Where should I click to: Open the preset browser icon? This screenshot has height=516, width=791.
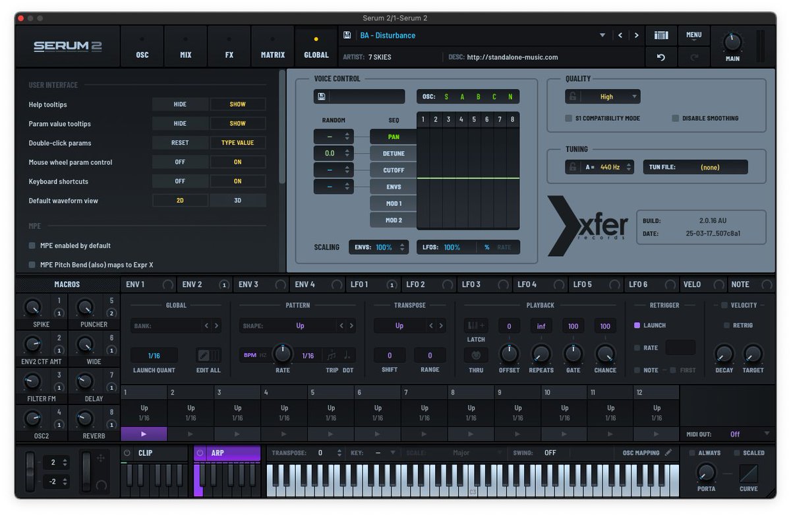[661, 35]
